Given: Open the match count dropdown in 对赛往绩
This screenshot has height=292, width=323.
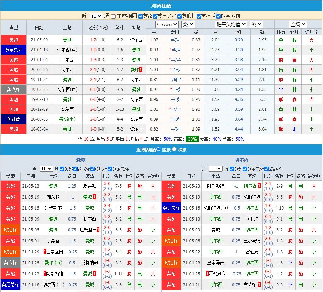Looking at the screenshot, I should (x=96, y=16).
